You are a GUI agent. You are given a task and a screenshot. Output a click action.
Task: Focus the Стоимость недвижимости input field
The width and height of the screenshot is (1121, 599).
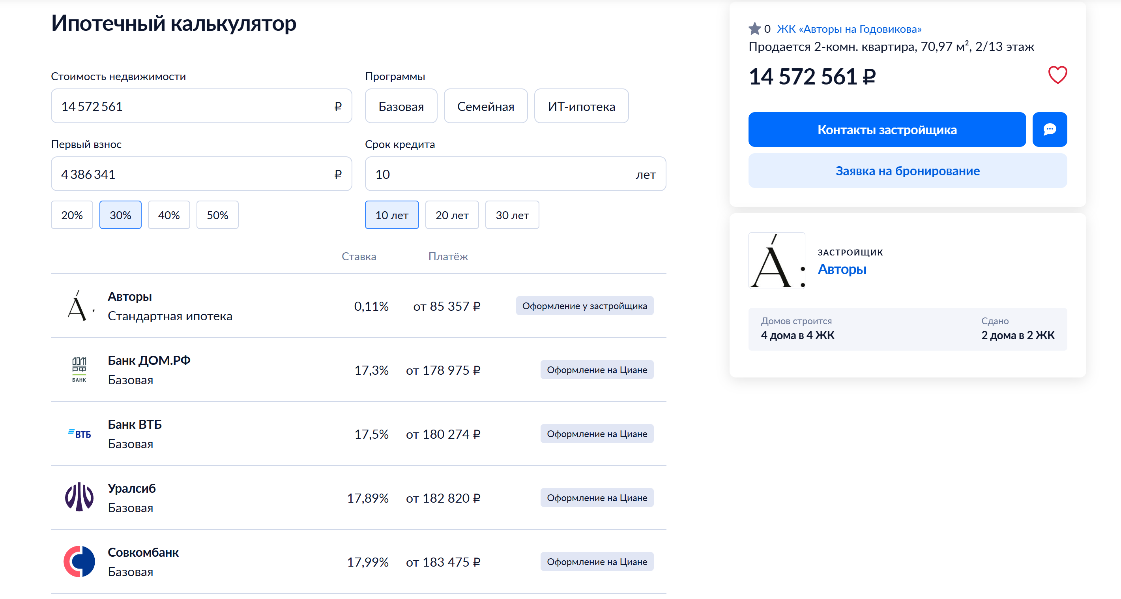(202, 106)
